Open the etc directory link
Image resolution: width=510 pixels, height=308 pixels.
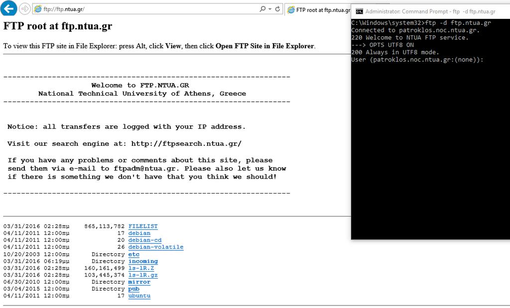point(133,254)
